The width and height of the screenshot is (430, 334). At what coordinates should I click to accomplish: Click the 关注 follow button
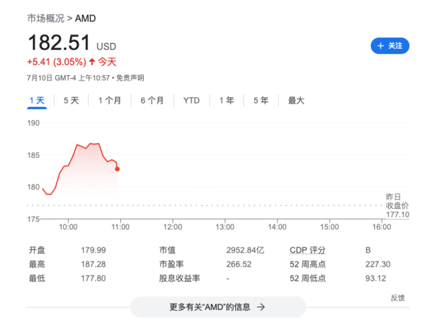390,46
